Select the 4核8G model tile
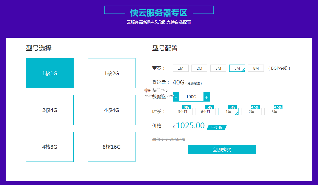 (x=50, y=147)
